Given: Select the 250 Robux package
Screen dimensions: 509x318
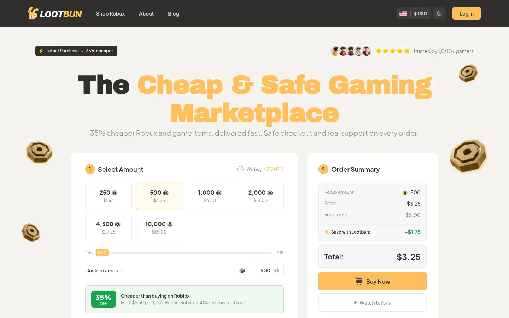Looking at the screenshot, I should 109,196.
